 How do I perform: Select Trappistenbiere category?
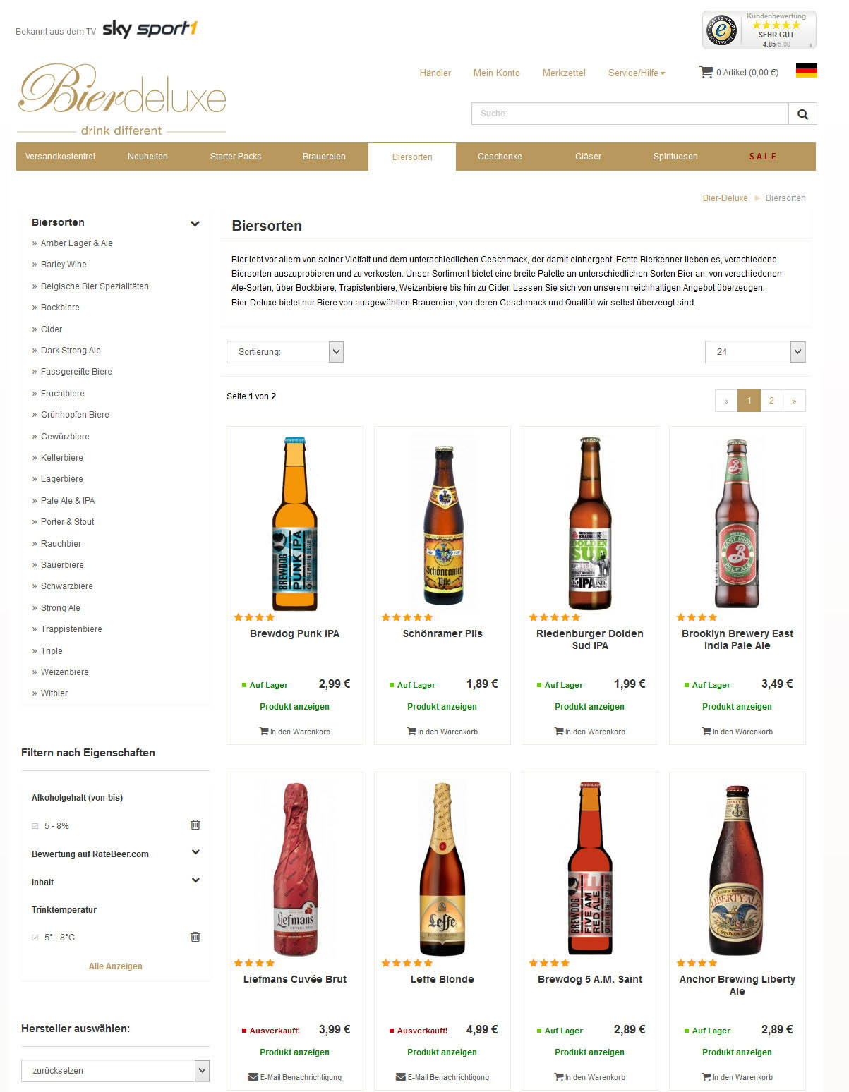pos(71,629)
